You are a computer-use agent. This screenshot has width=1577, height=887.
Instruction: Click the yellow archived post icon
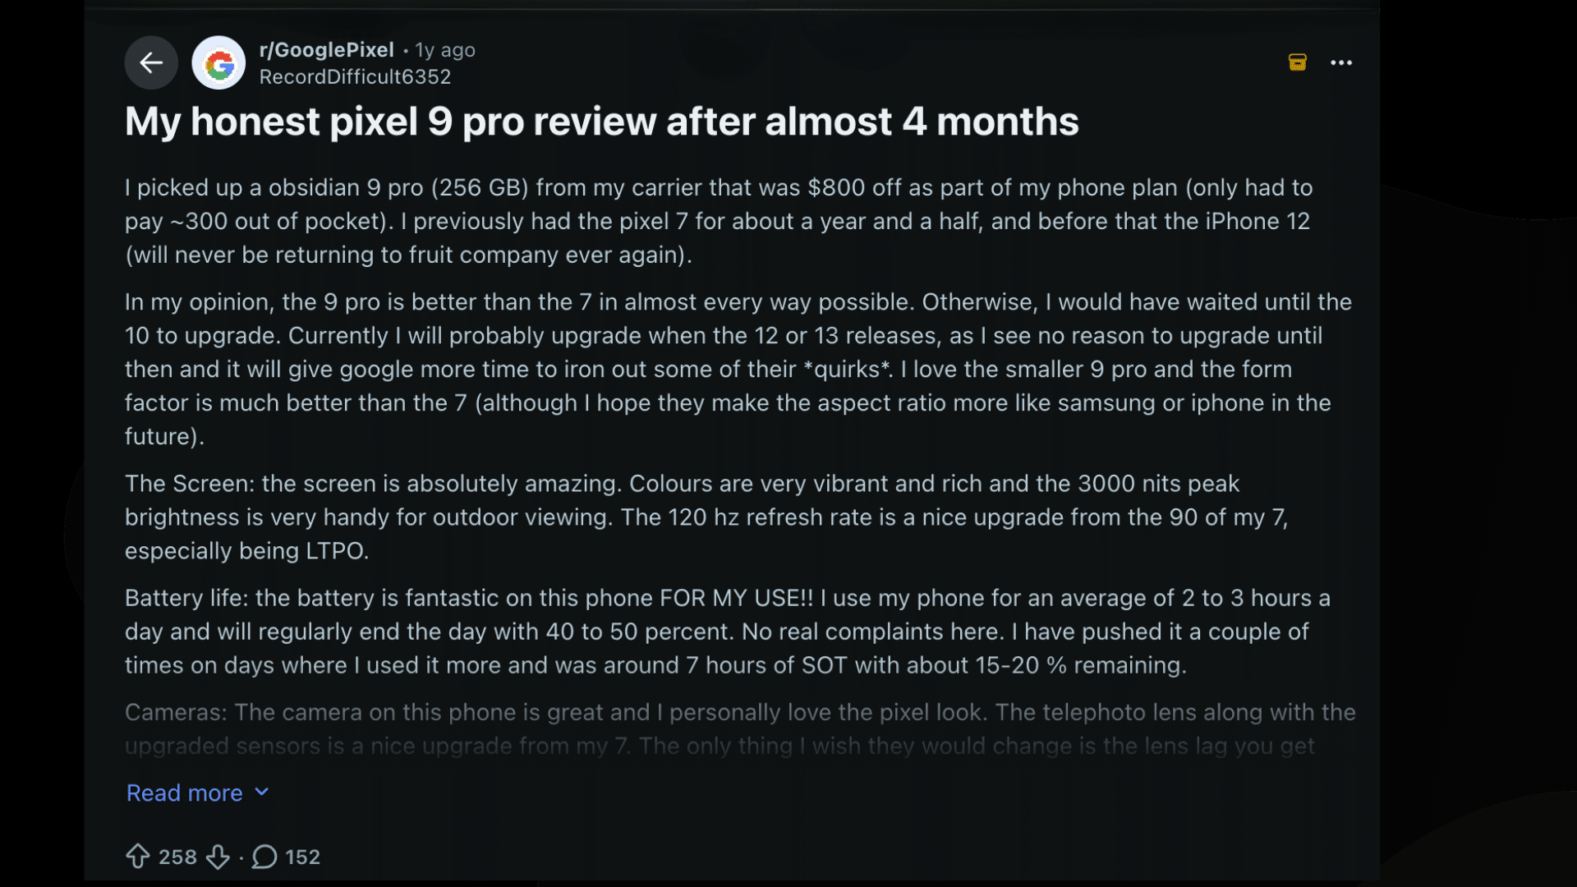coord(1297,62)
